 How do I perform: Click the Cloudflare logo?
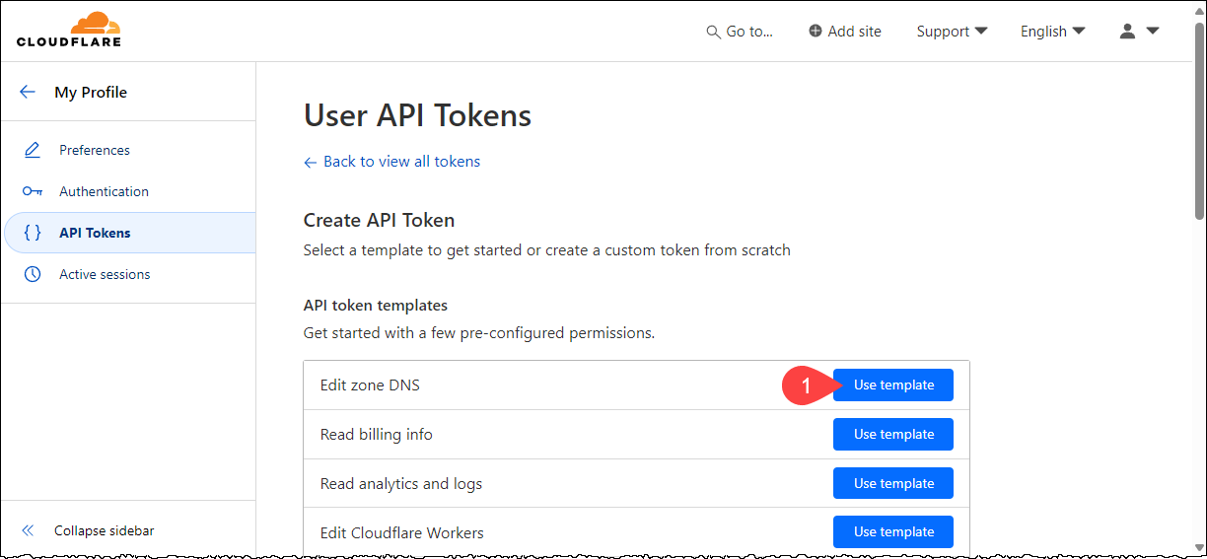68,30
